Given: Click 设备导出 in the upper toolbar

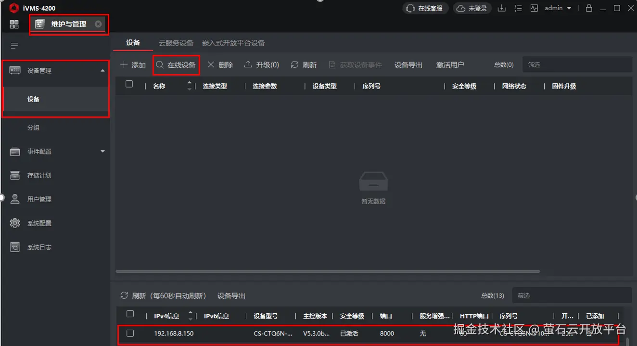Looking at the screenshot, I should (x=408, y=65).
